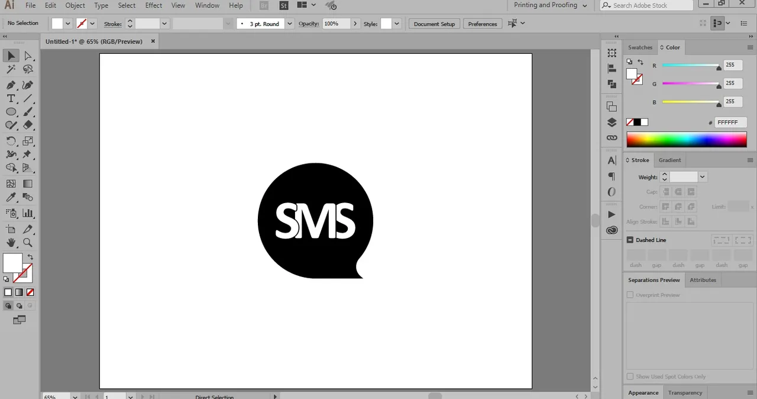Screen dimensions: 757x399
Task: Click the hex color FFFFFF field
Action: coord(730,123)
